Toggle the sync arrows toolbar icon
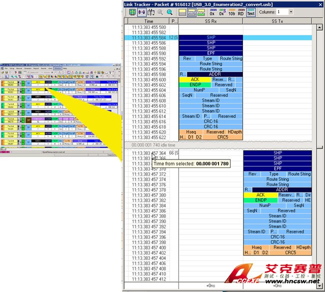Screen dimensions: 325x292 140,12
